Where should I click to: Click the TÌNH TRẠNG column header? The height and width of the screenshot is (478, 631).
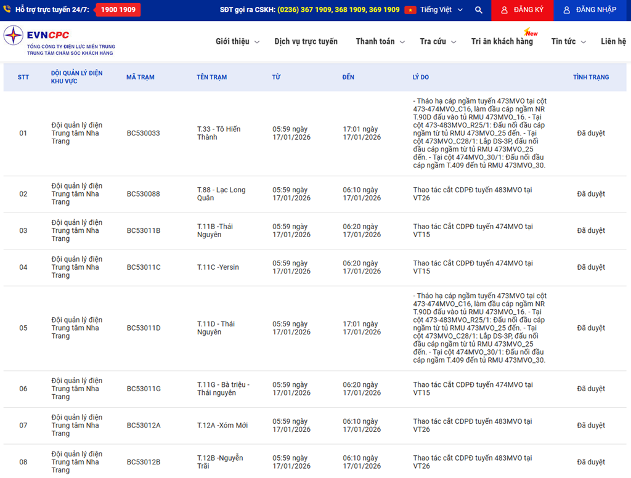pos(590,77)
